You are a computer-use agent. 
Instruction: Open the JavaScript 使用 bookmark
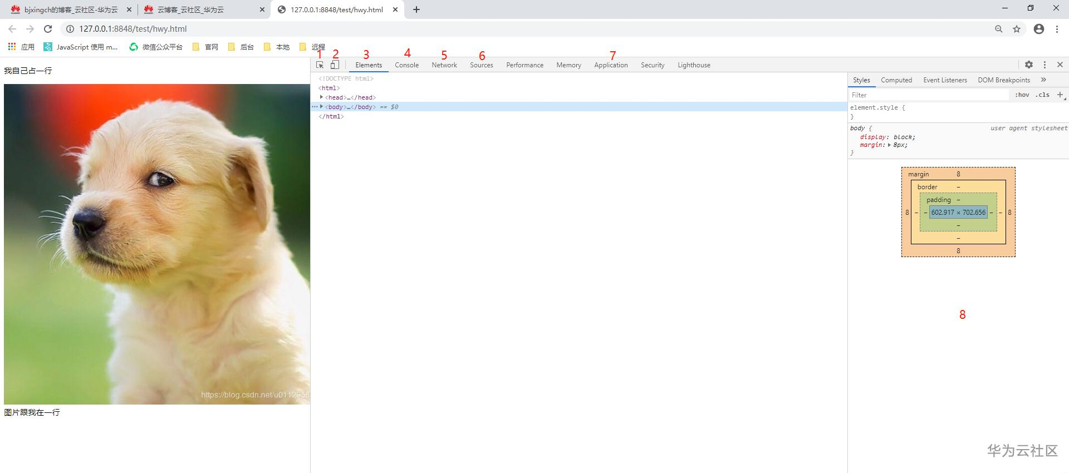[81, 47]
